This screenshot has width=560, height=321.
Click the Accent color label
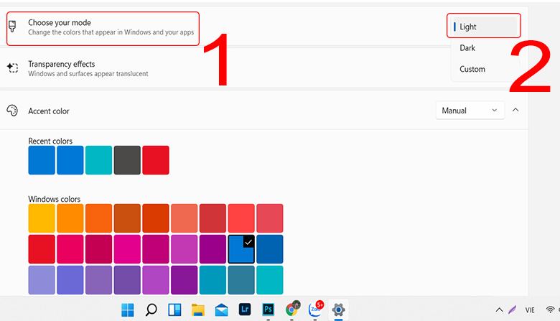49,111
